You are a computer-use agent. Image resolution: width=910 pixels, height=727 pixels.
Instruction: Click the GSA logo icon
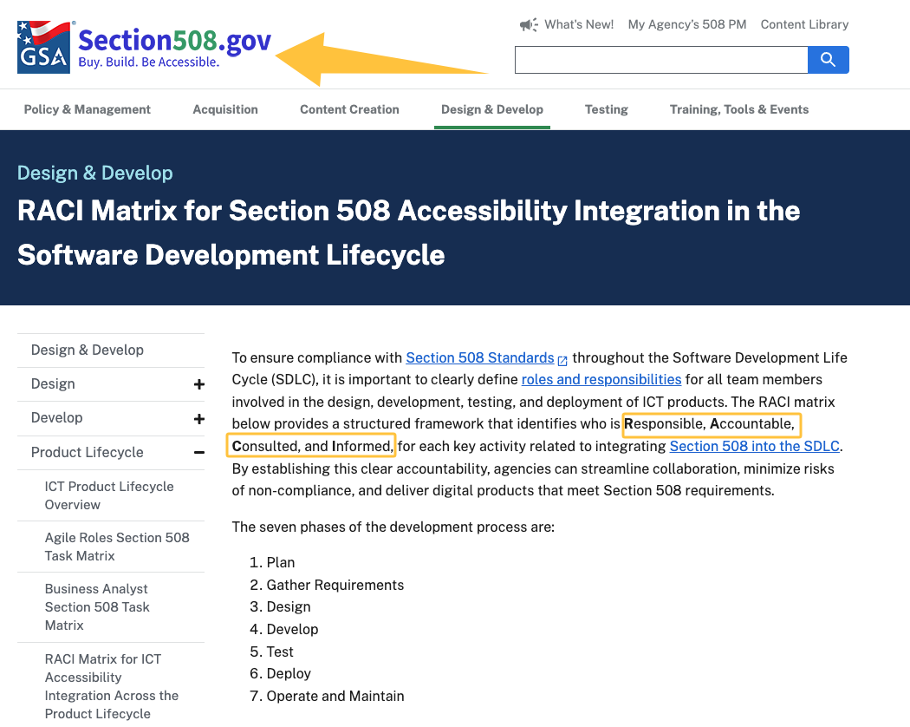tap(44, 47)
